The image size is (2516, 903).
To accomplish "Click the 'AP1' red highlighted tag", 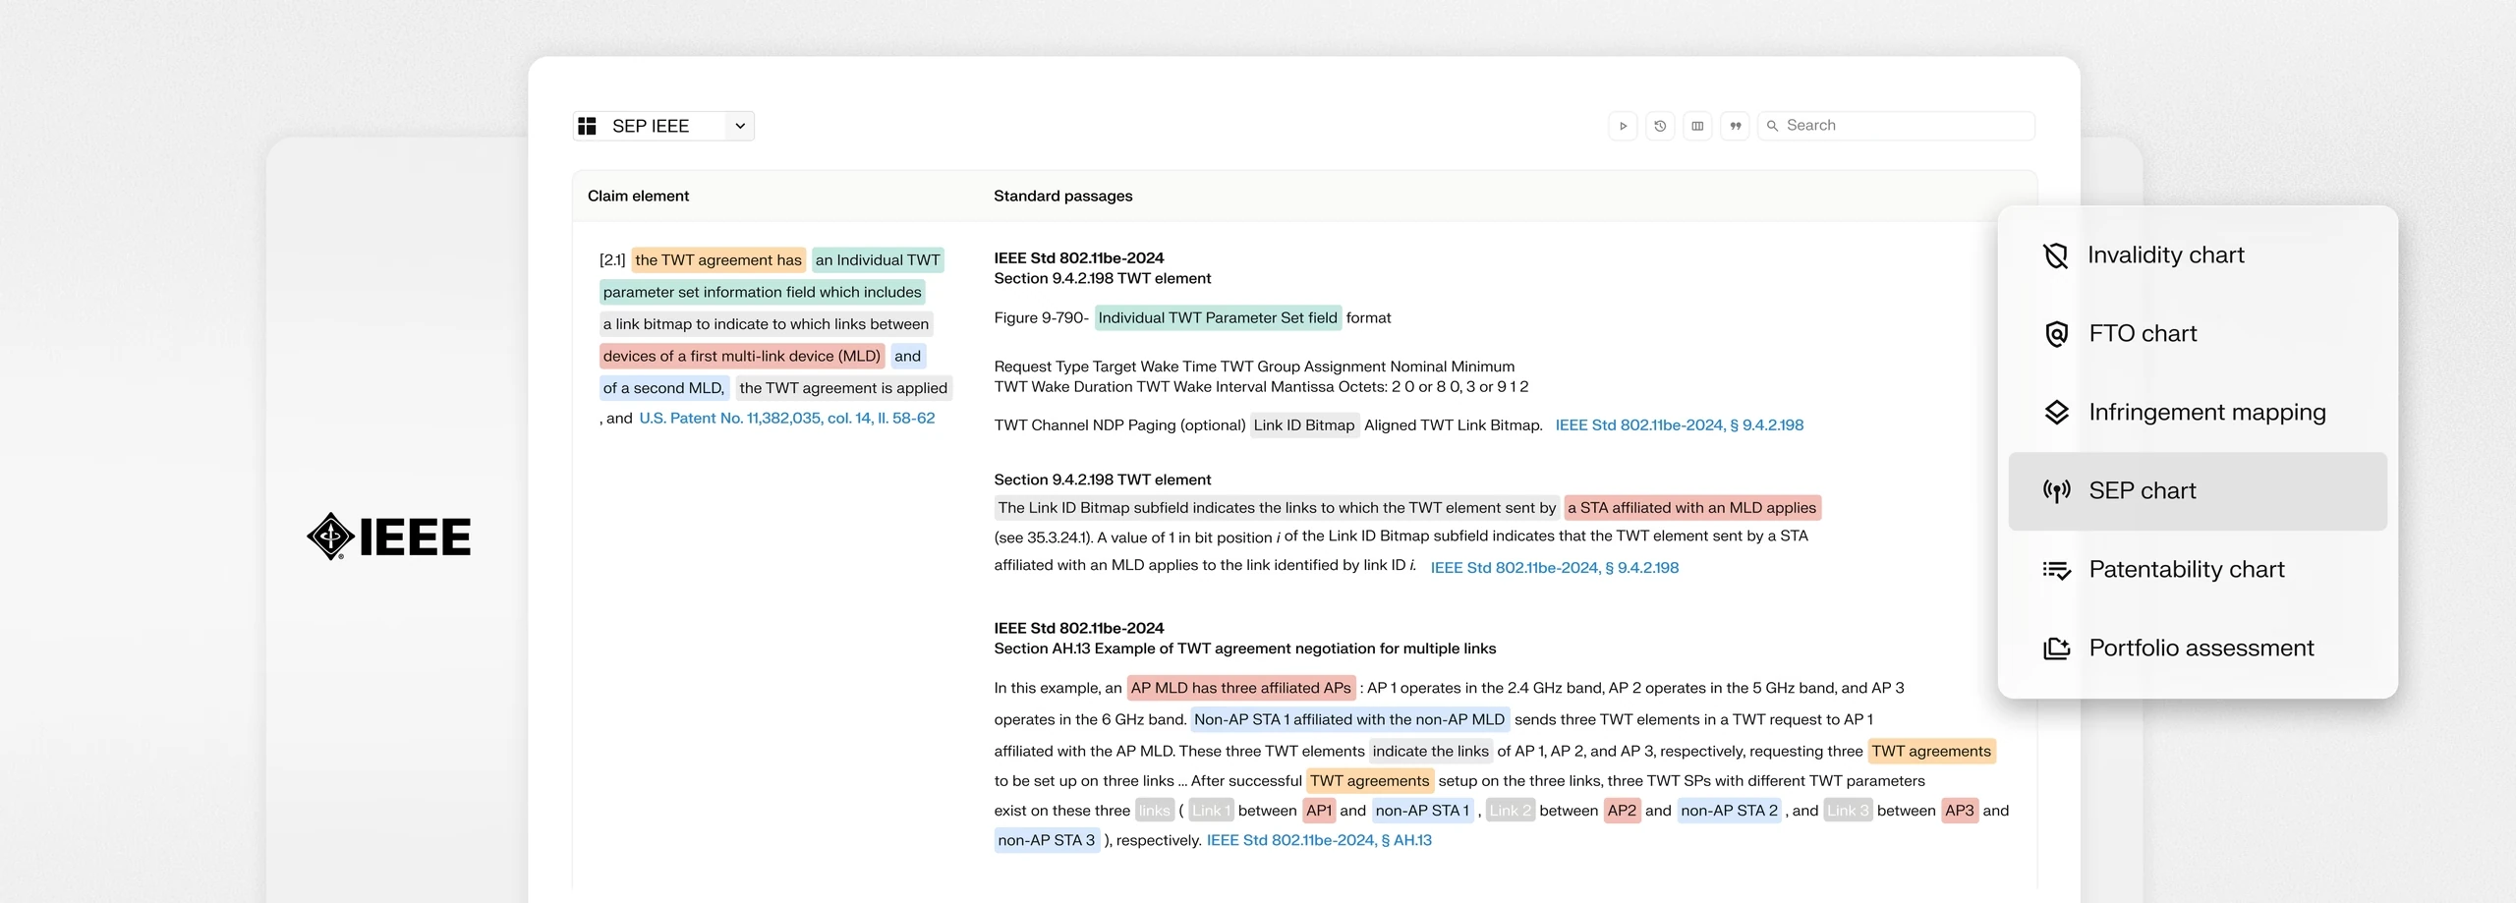I will pos(1319,812).
